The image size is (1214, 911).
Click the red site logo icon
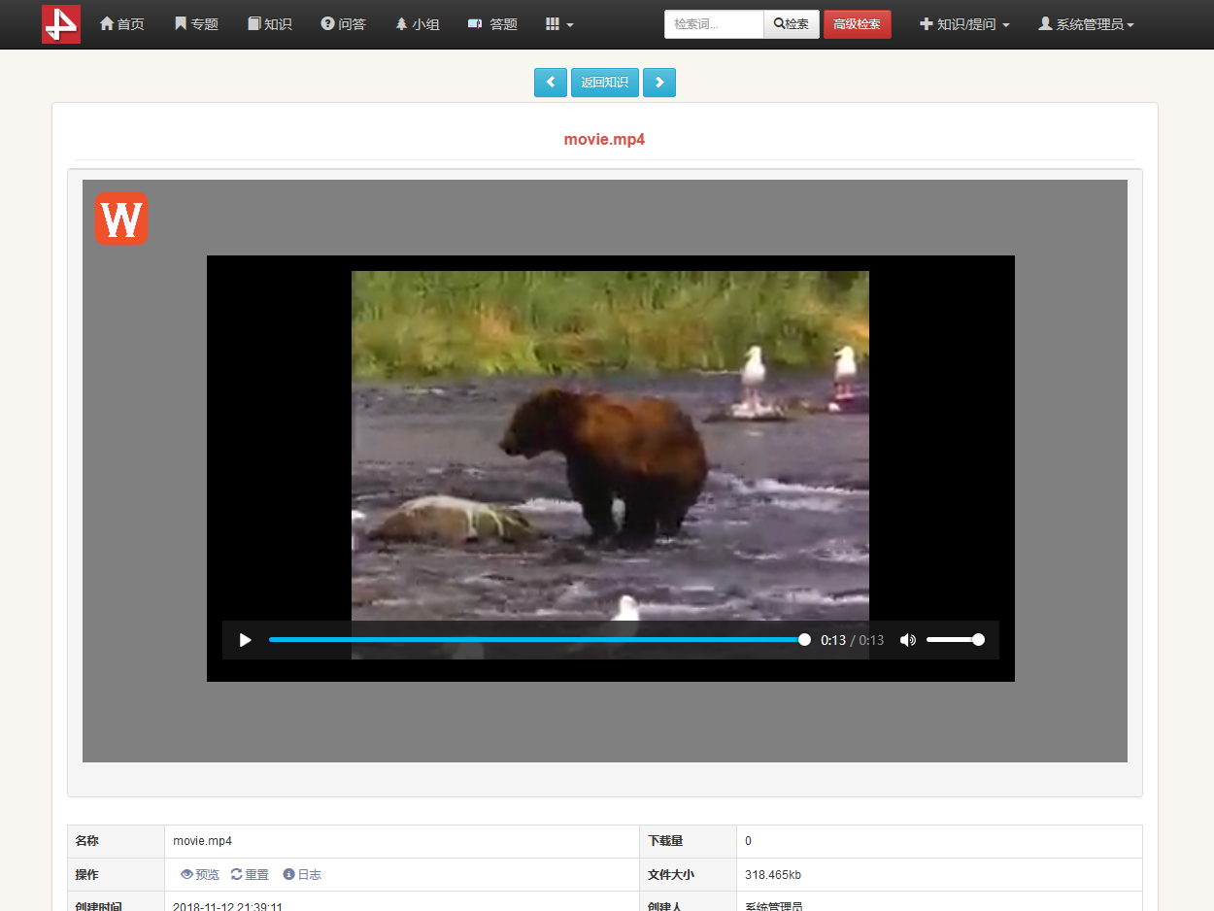[x=61, y=24]
